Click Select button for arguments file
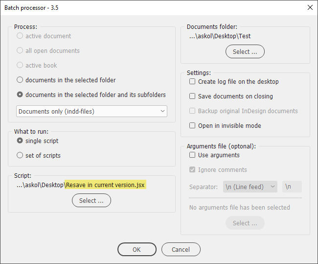318x264 pixels. click(x=245, y=223)
